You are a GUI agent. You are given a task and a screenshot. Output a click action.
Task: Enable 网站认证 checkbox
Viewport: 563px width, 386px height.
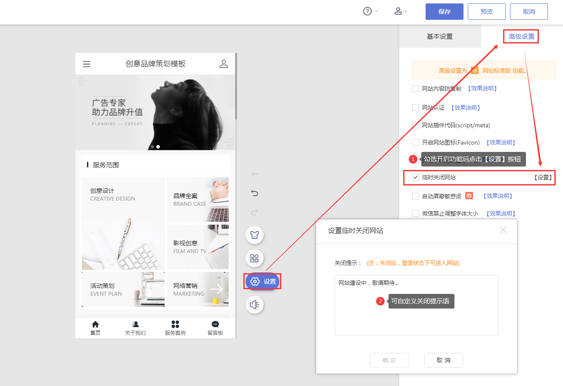click(416, 108)
